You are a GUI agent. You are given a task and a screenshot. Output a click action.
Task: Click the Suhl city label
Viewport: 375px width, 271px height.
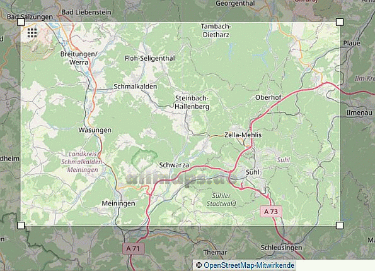click(x=253, y=172)
